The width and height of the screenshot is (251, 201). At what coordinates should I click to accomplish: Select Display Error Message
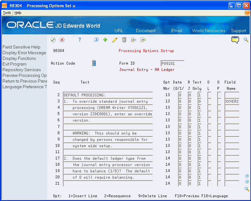click(x=24, y=53)
